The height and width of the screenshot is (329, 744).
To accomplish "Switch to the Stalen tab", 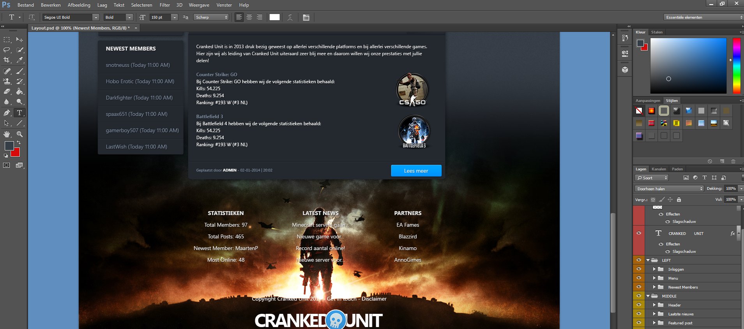I will [657, 32].
